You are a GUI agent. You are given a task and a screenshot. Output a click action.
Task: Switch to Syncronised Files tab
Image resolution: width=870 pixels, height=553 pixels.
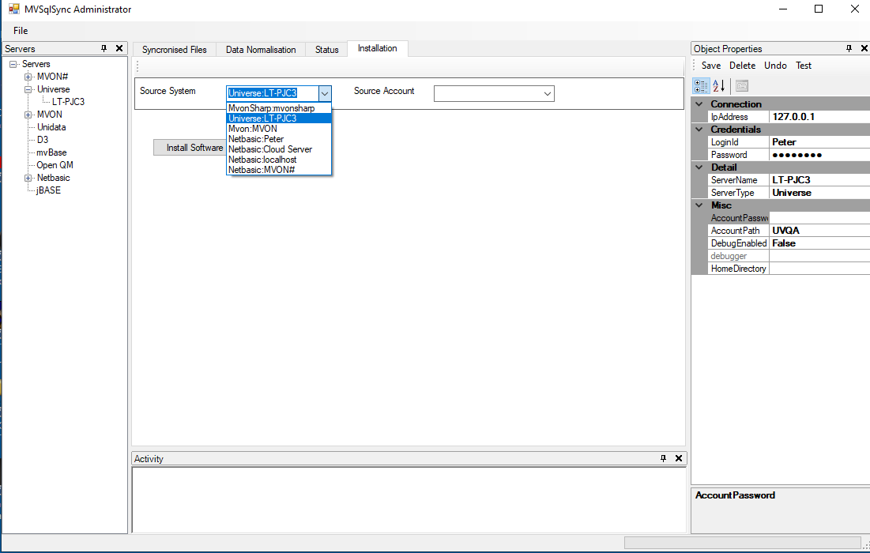pyautogui.click(x=174, y=49)
